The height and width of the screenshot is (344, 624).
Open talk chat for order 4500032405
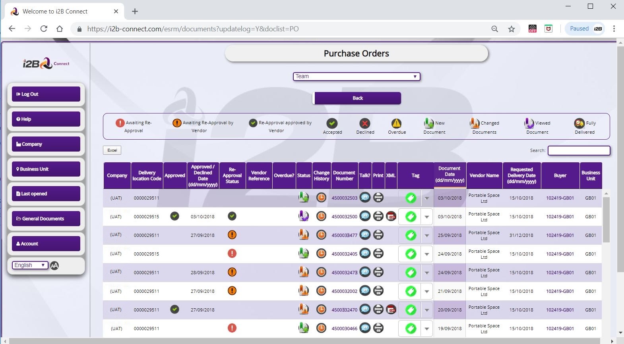[365, 253]
